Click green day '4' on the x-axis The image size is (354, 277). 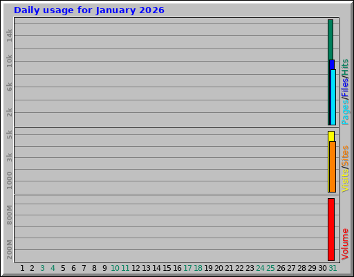53,268
